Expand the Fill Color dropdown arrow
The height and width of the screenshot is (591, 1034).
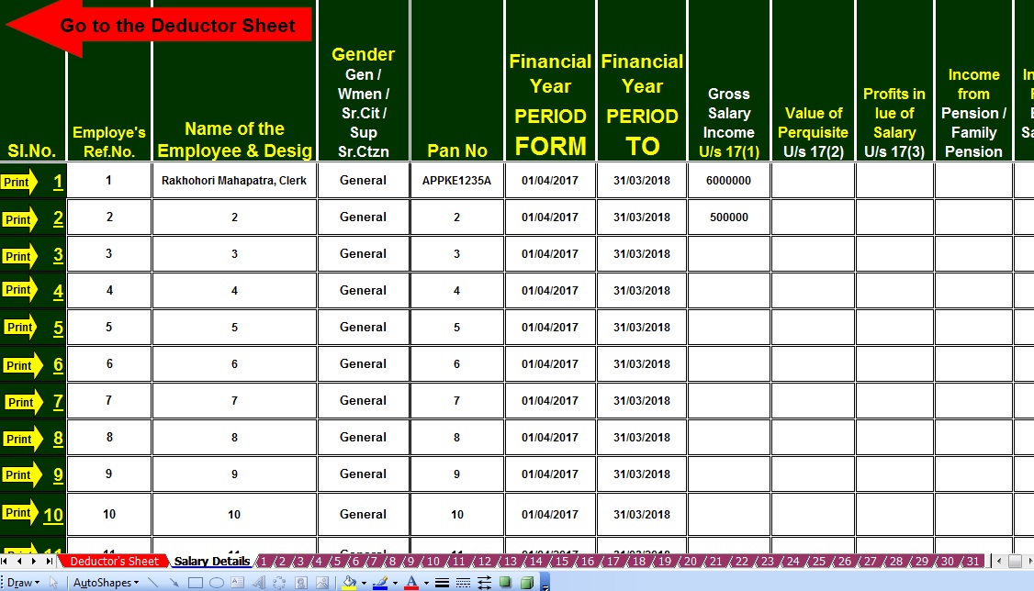tap(364, 583)
